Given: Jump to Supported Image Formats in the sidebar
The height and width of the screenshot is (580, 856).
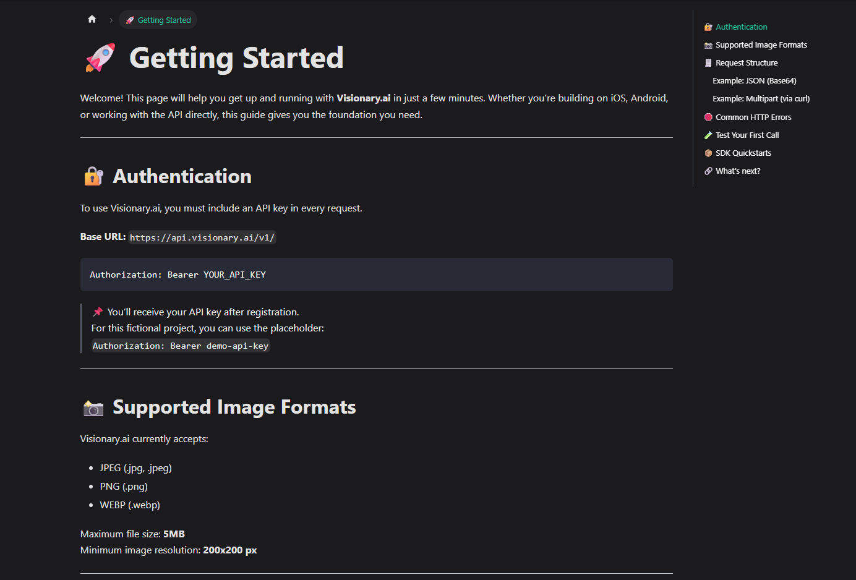Looking at the screenshot, I should tap(761, 45).
